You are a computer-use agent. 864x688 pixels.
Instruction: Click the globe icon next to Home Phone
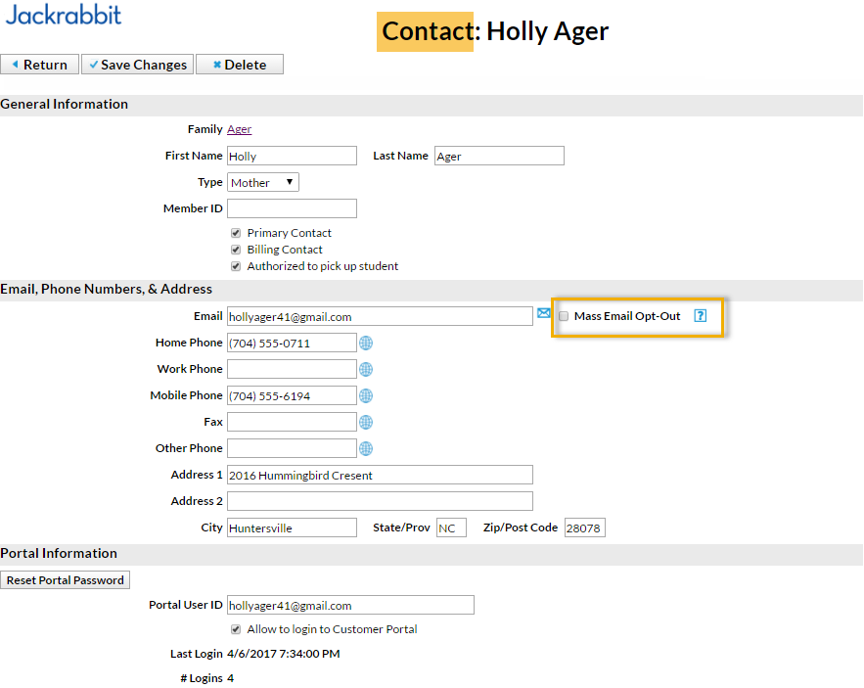(x=366, y=343)
